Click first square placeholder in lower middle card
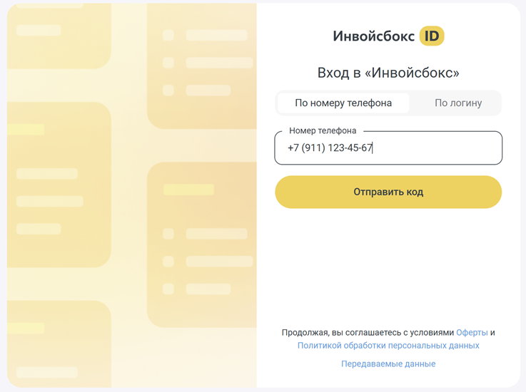The width and height of the screenshot is (526, 392). pos(168,234)
